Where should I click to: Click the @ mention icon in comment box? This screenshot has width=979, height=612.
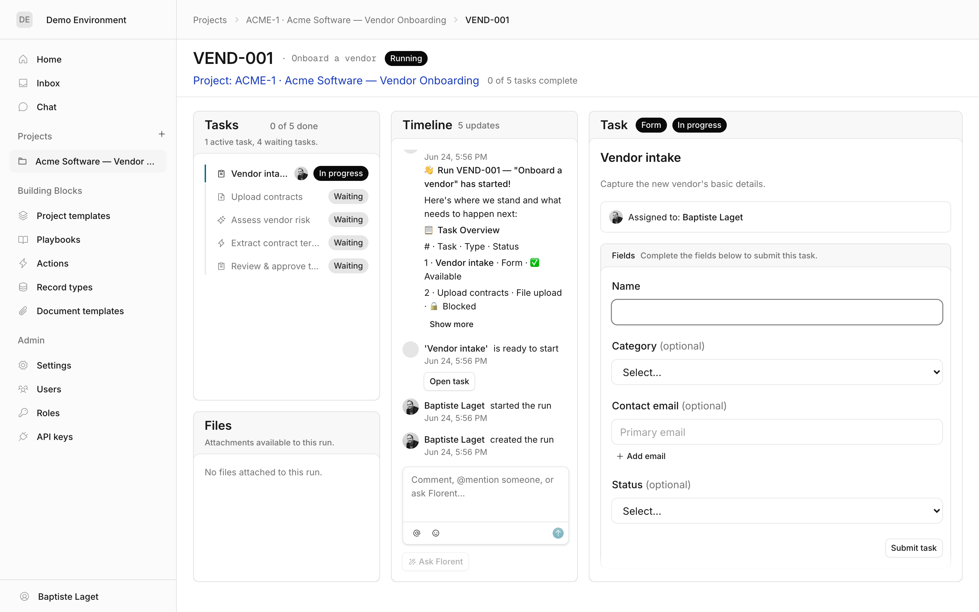tap(417, 533)
